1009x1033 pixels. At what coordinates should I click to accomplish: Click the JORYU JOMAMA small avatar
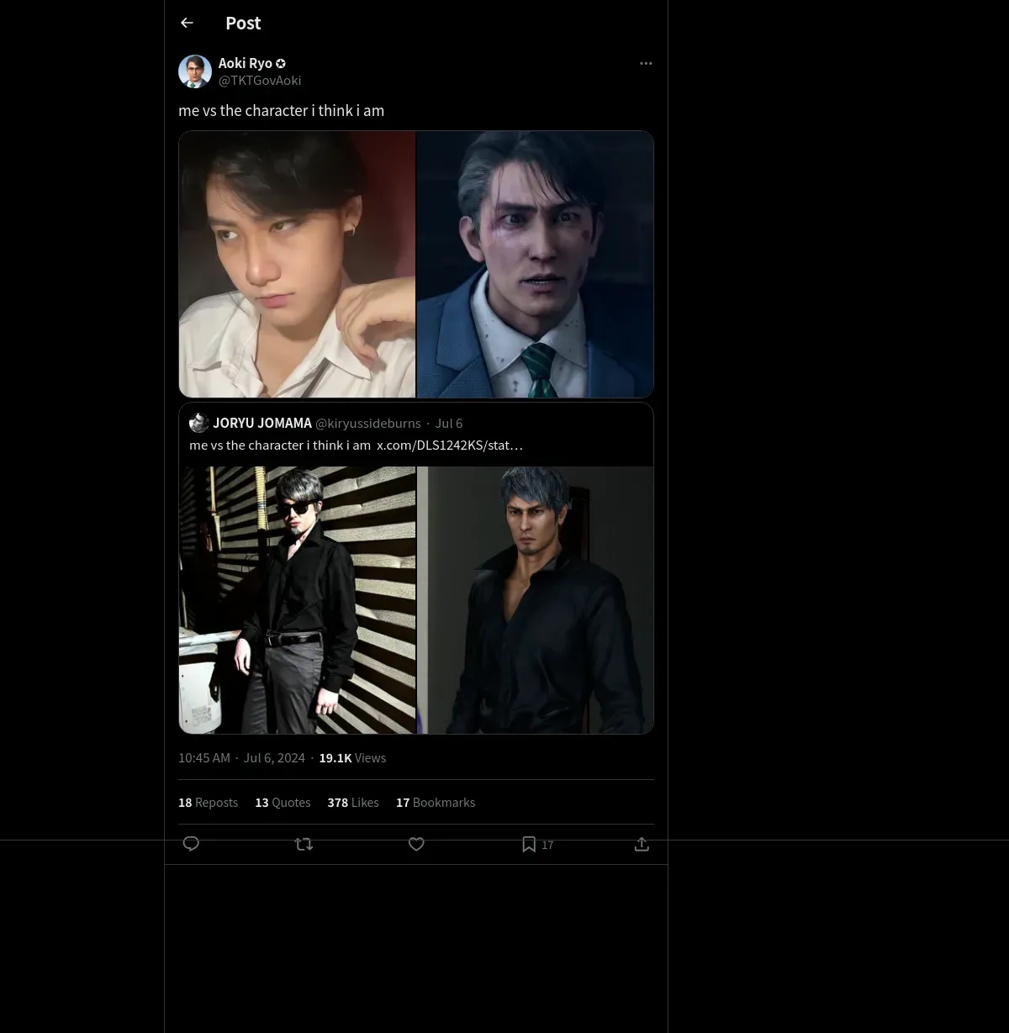pyautogui.click(x=199, y=423)
